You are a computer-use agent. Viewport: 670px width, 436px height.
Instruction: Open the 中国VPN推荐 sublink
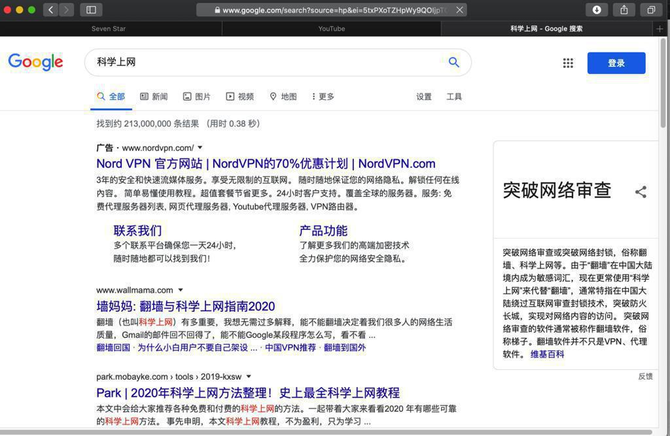tap(291, 348)
